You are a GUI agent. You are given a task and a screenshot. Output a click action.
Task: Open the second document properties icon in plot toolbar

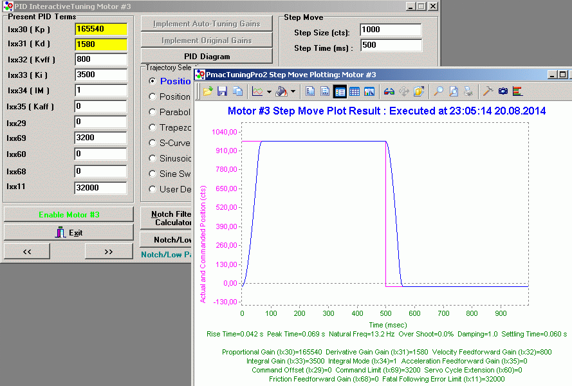[x=325, y=91]
